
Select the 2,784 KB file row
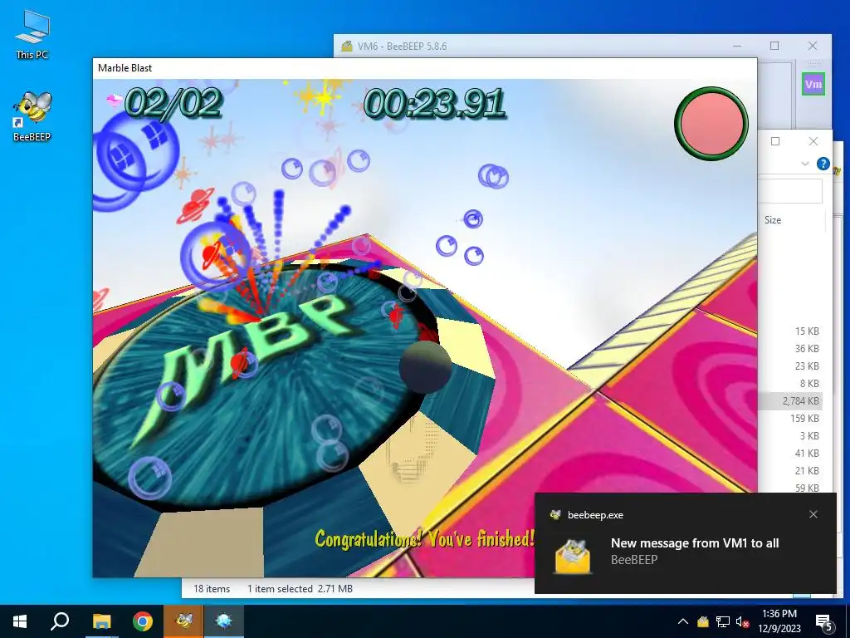coord(791,401)
